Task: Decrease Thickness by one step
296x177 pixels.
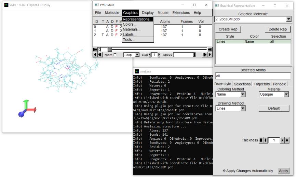Action: click(x=266, y=140)
